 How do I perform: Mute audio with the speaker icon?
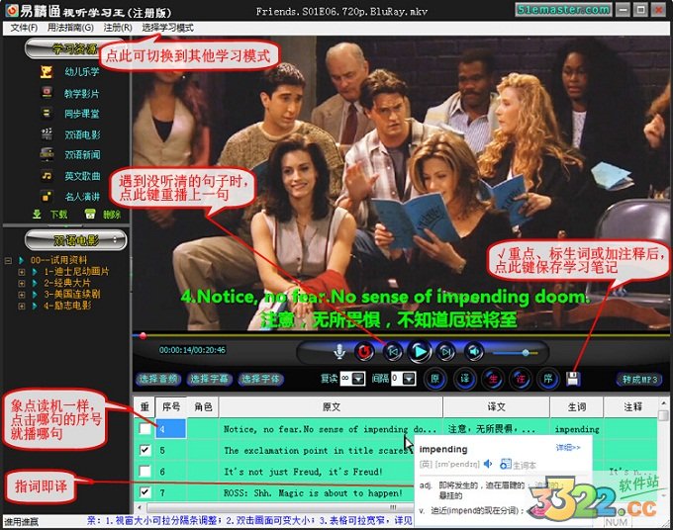click(x=474, y=351)
